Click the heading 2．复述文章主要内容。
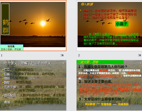The image size is (142, 111). 96,82
